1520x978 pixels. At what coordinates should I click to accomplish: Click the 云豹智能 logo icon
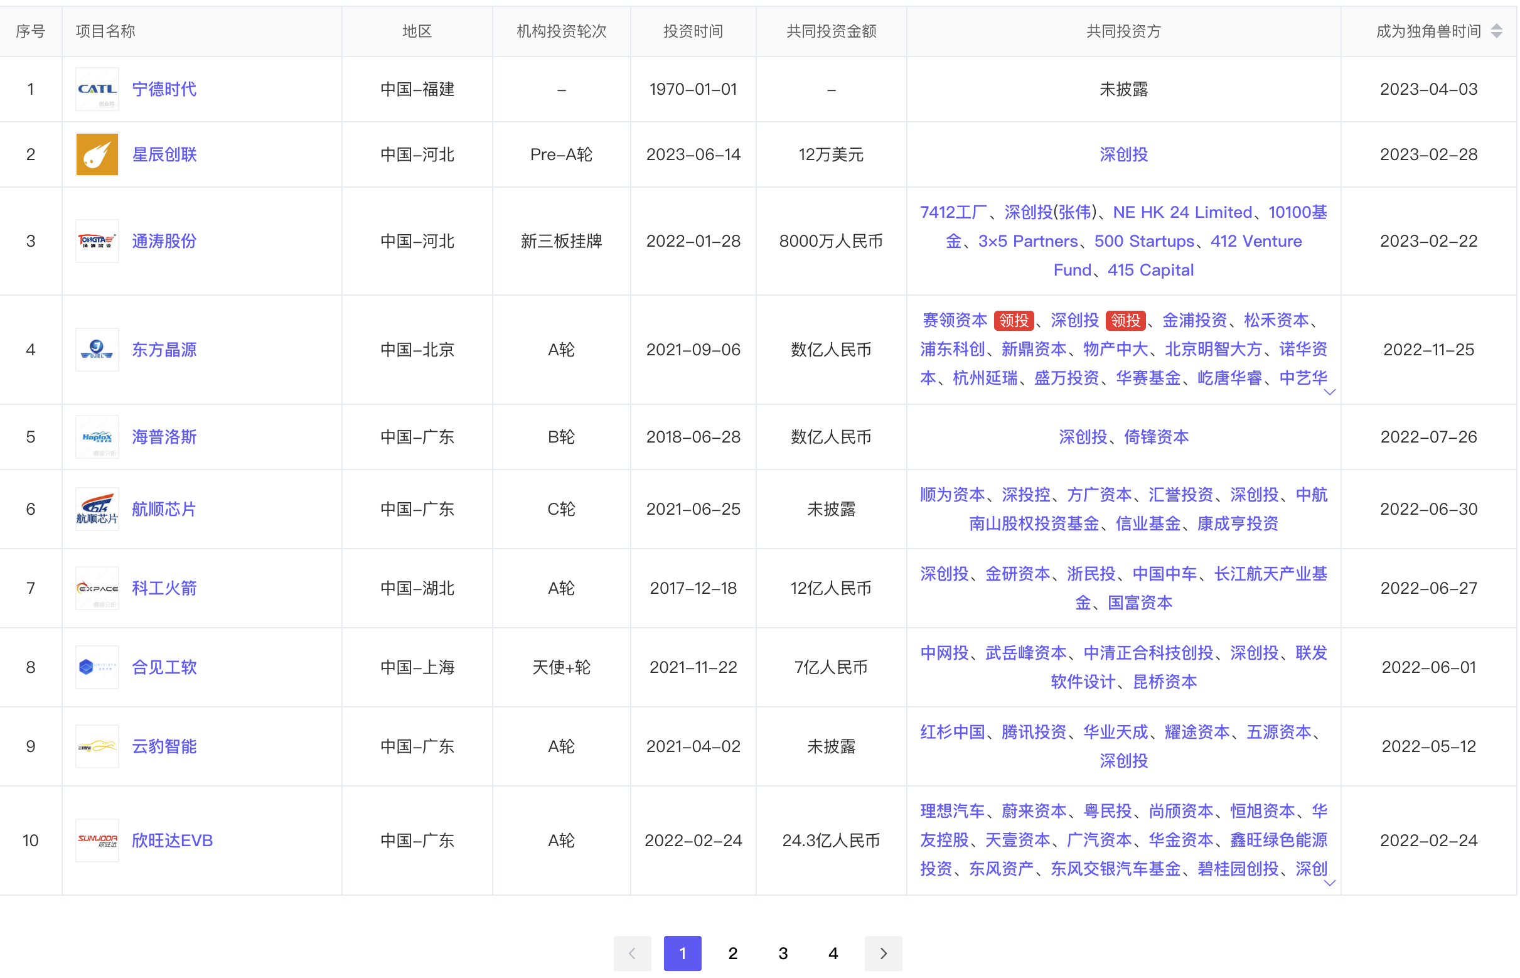97,747
